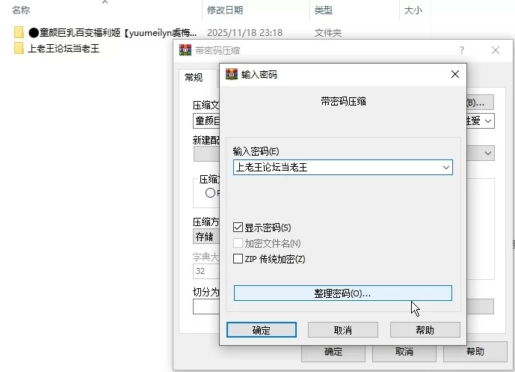The image size is (515, 372).
Task: Click the 加密文件名(N) checkbox
Action: [238, 243]
